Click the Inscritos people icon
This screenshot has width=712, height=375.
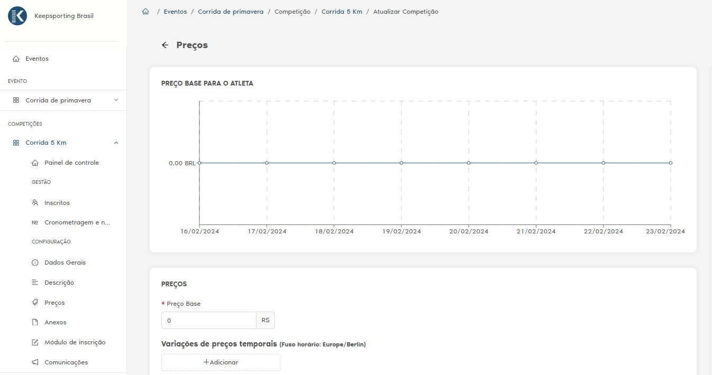35,203
